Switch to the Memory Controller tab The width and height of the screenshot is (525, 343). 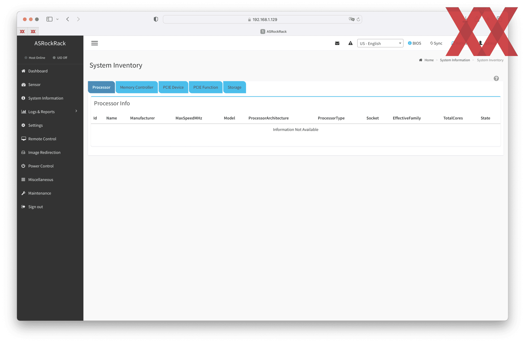click(136, 87)
